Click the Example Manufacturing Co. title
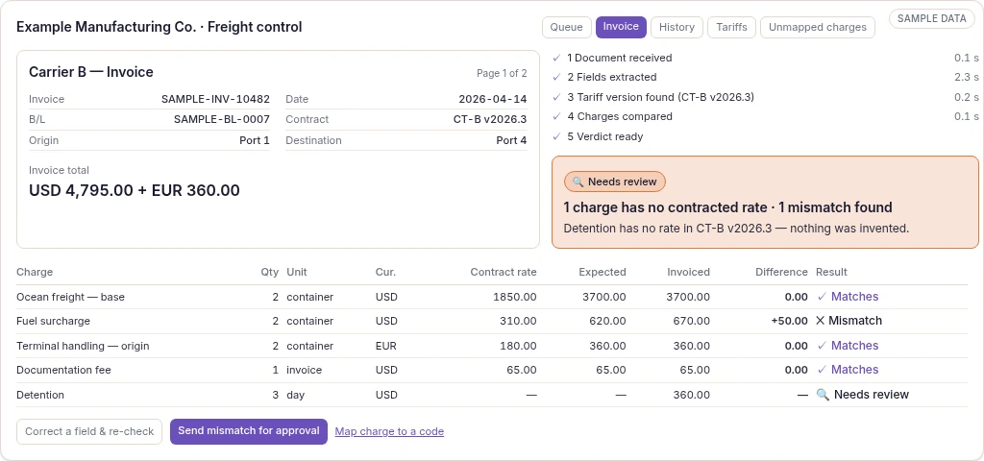Image resolution: width=984 pixels, height=461 pixels. (x=159, y=27)
